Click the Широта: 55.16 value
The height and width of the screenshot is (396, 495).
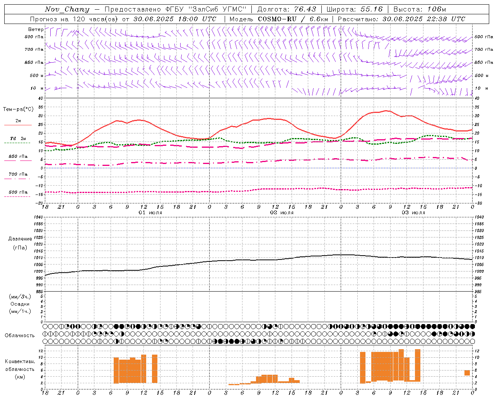click(354, 9)
